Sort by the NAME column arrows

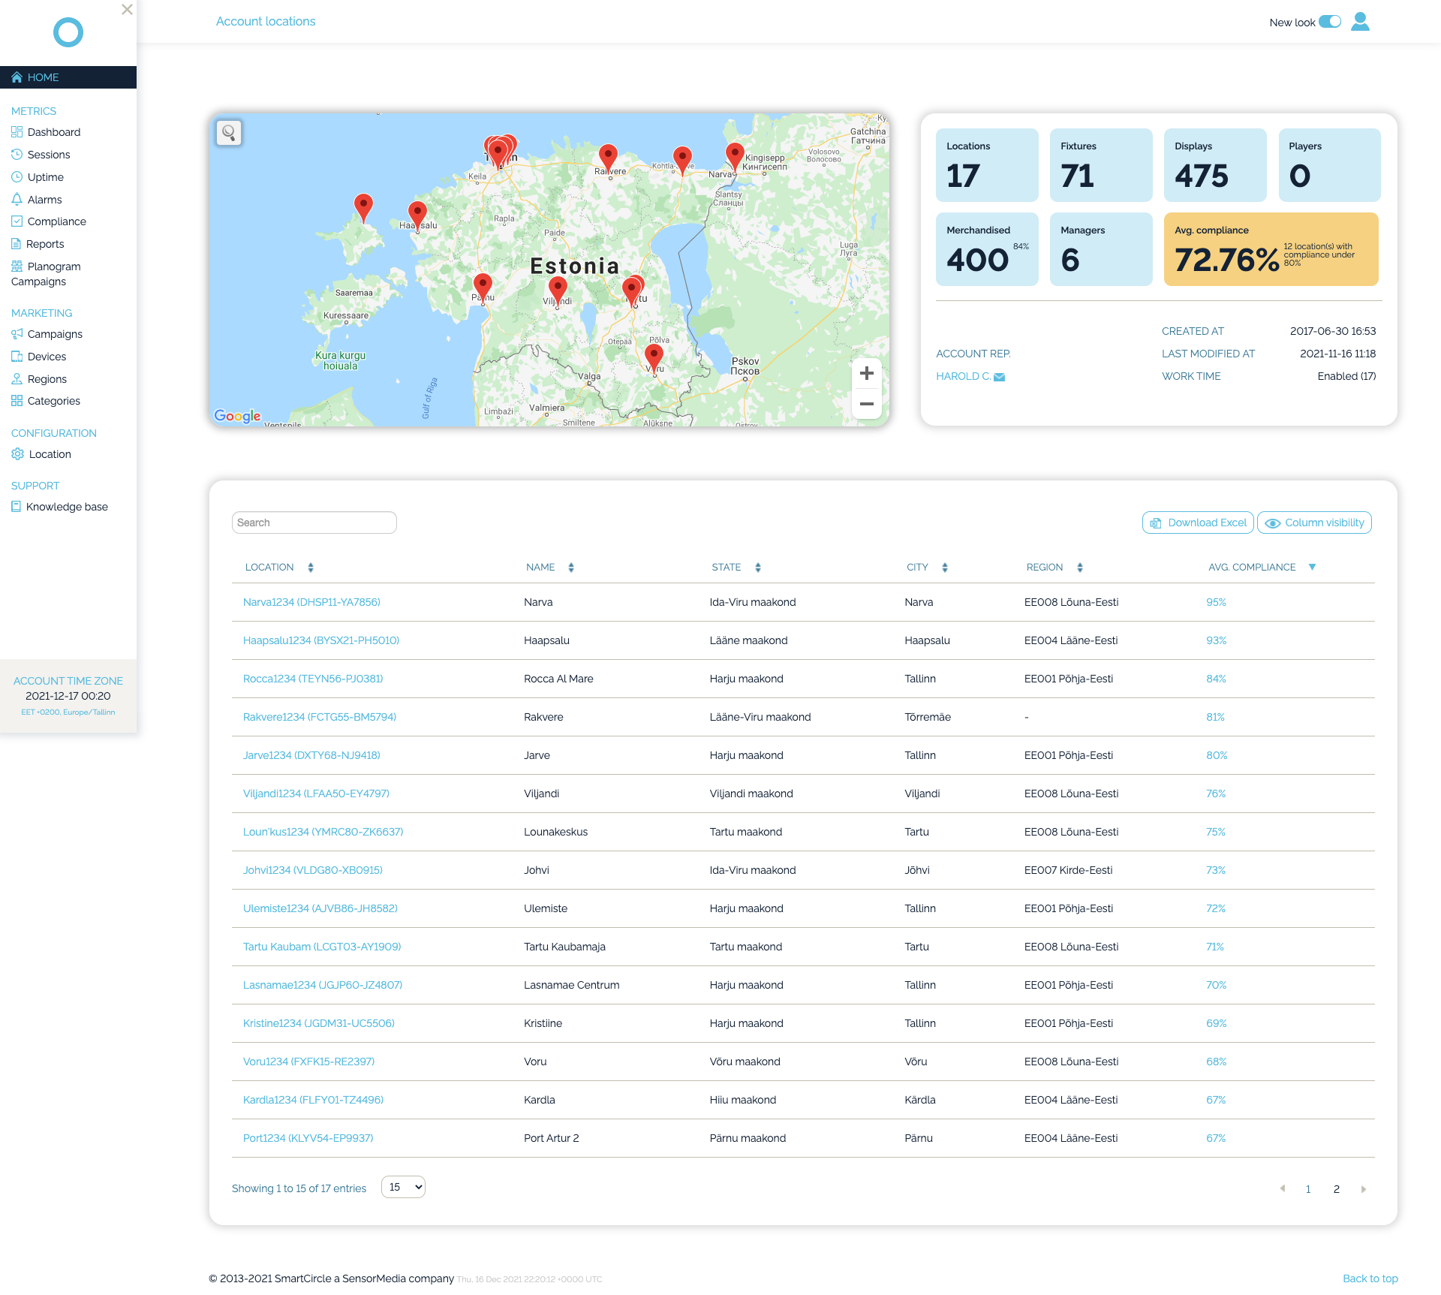(571, 568)
